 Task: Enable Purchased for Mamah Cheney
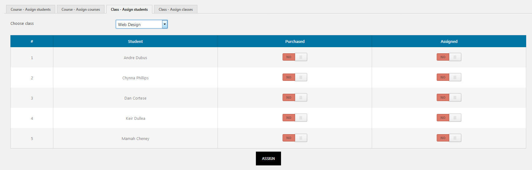tap(294, 138)
